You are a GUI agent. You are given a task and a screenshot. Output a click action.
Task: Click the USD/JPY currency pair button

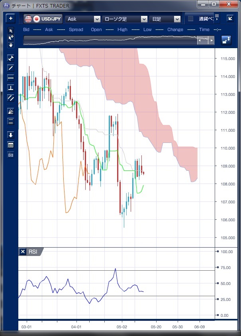[x=43, y=19]
